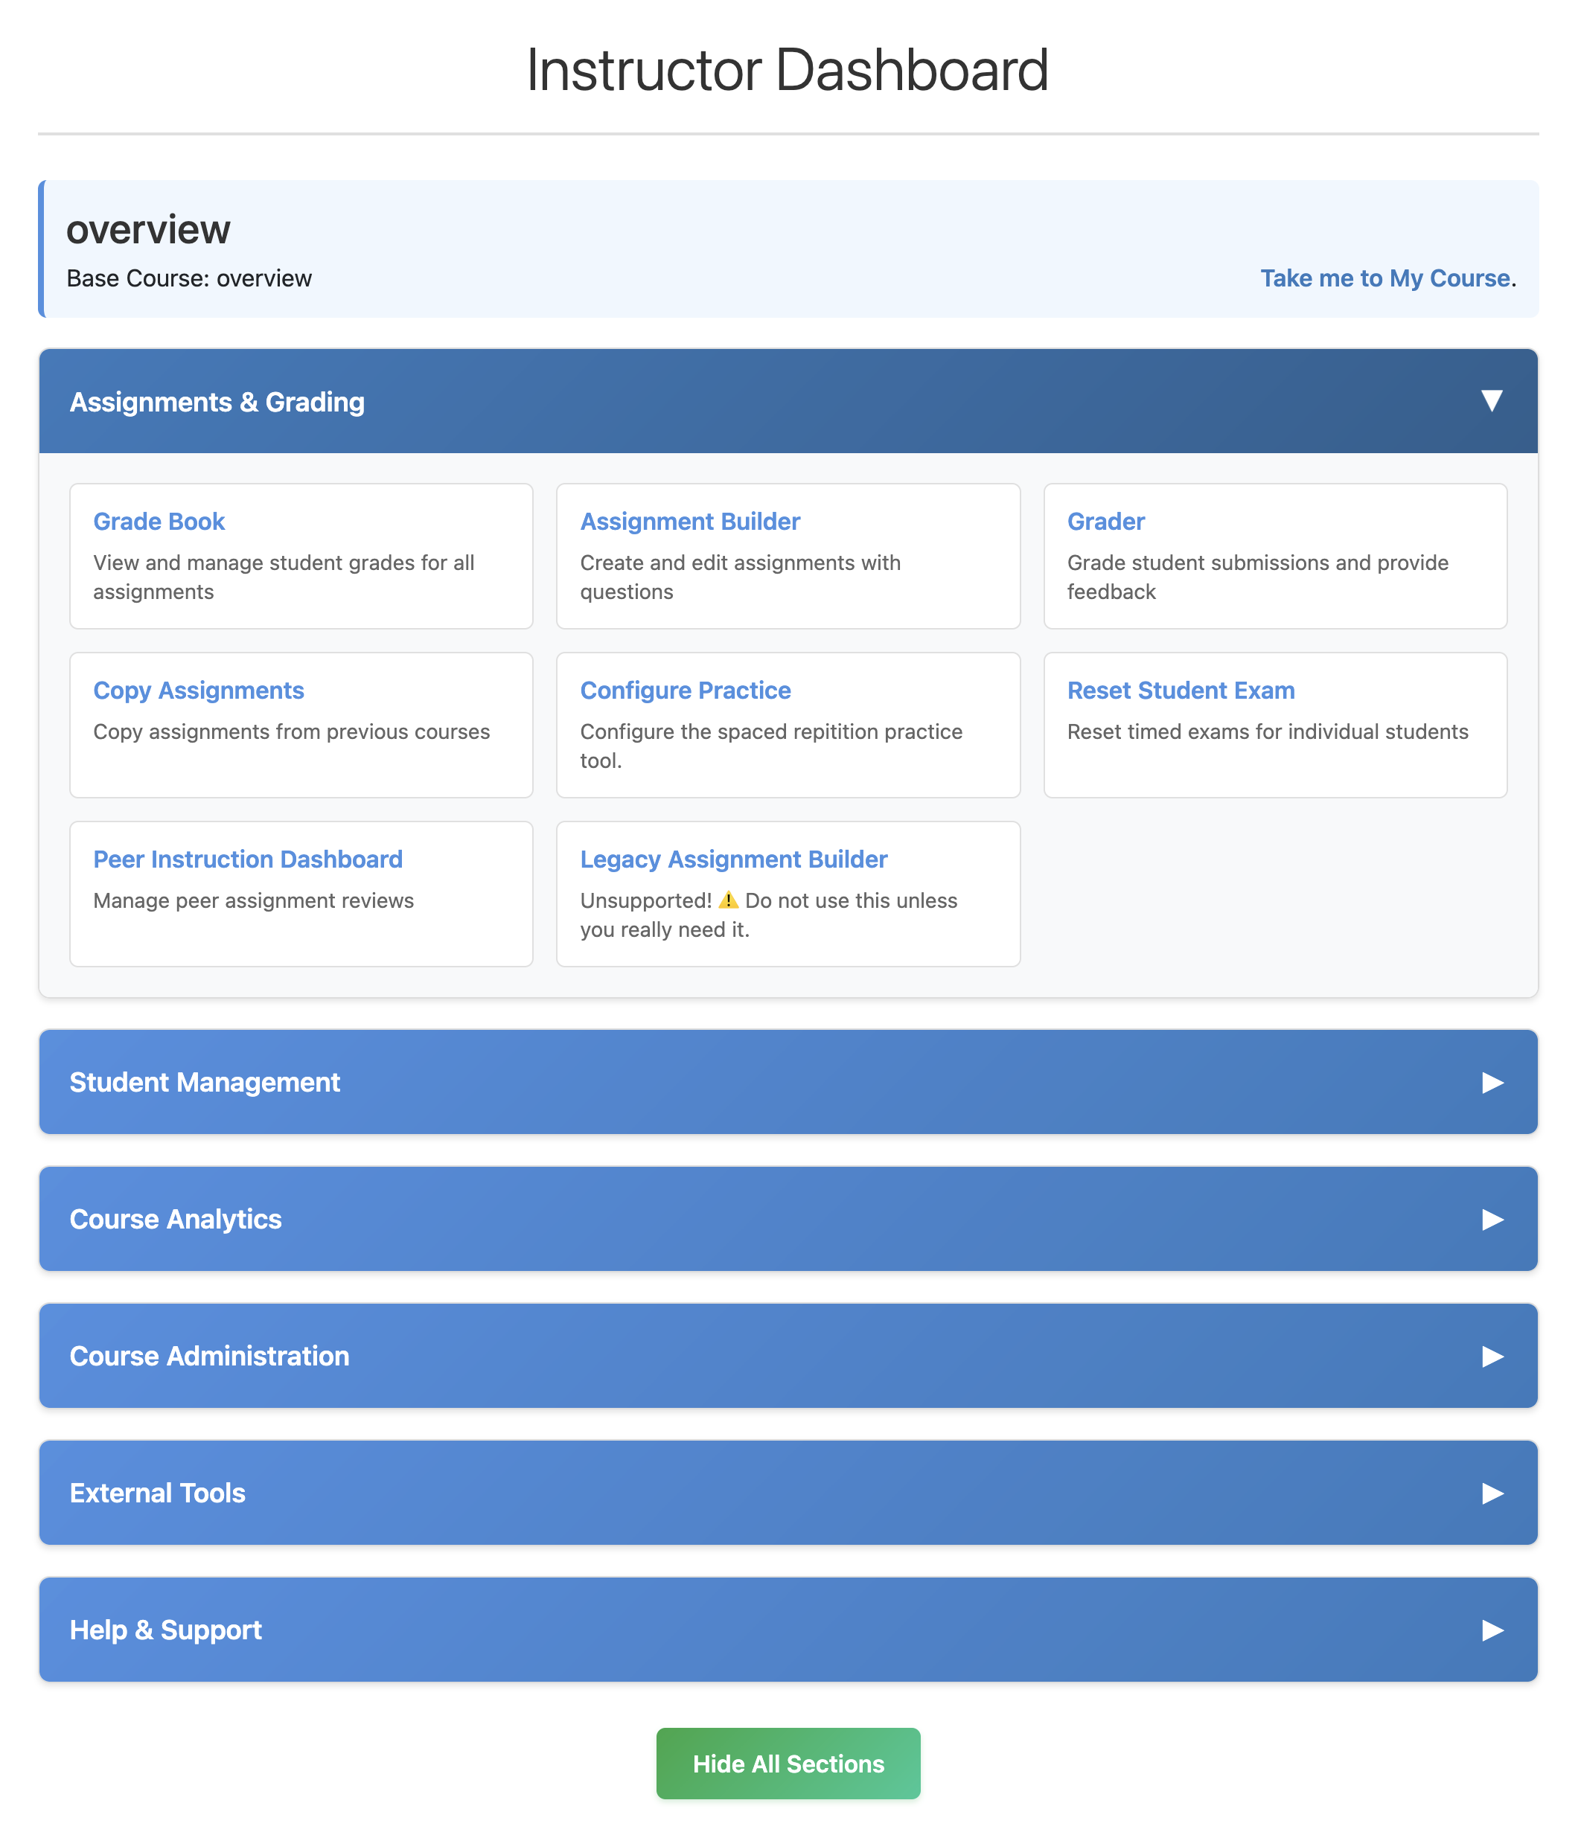This screenshot has width=1581, height=1835.
Task: Click the Assignments & Grading header title
Action: tap(217, 402)
